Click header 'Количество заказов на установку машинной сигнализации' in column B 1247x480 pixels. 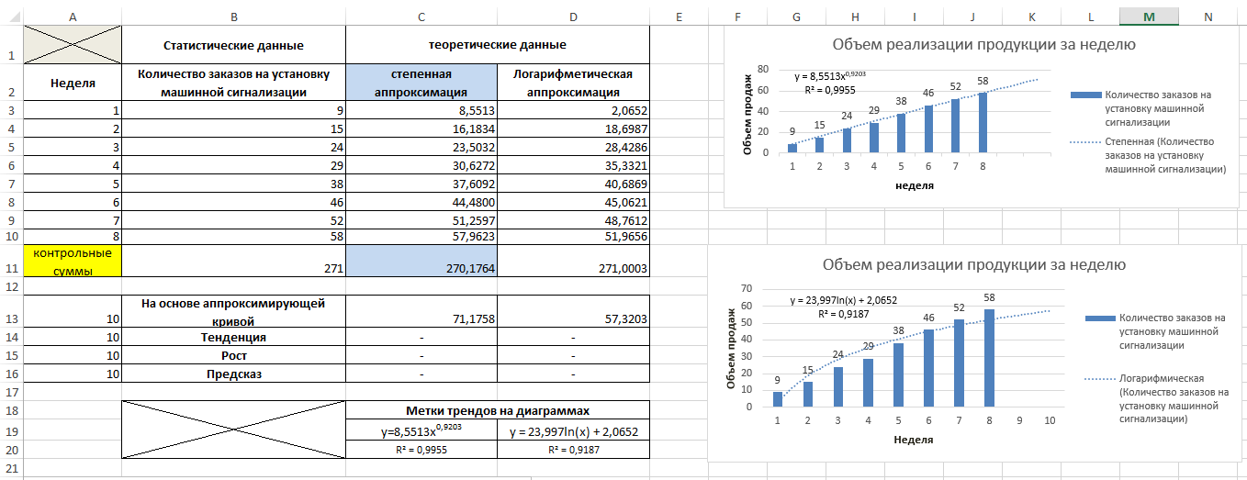click(x=233, y=83)
